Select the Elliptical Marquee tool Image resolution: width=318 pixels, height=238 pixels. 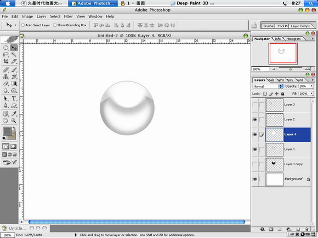5,48
